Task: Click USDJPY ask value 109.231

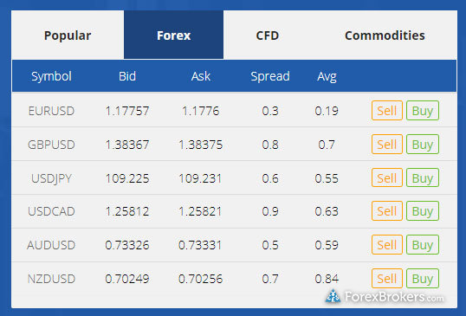Action: point(201,178)
